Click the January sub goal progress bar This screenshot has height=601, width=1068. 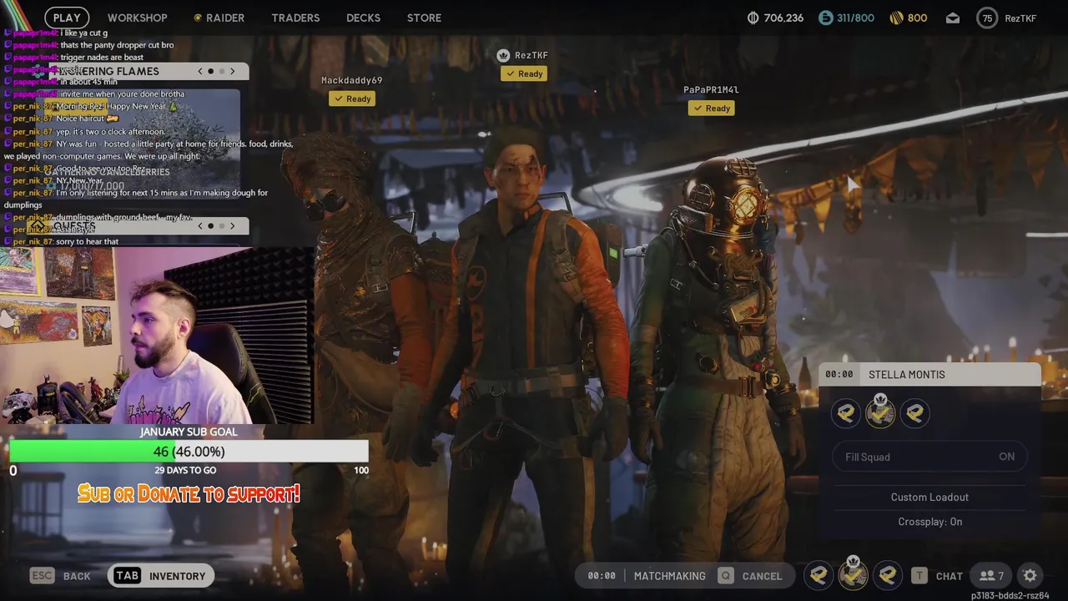point(189,452)
